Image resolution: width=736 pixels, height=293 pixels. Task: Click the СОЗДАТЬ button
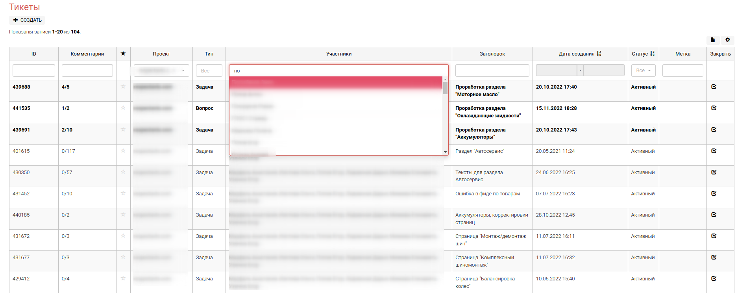27,20
